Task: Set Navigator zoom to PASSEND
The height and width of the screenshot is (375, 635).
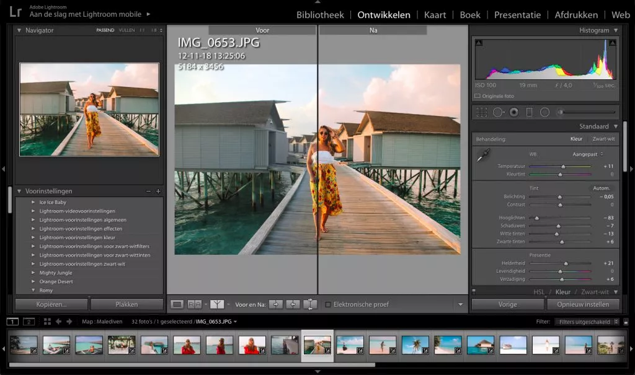Action: pyautogui.click(x=105, y=30)
